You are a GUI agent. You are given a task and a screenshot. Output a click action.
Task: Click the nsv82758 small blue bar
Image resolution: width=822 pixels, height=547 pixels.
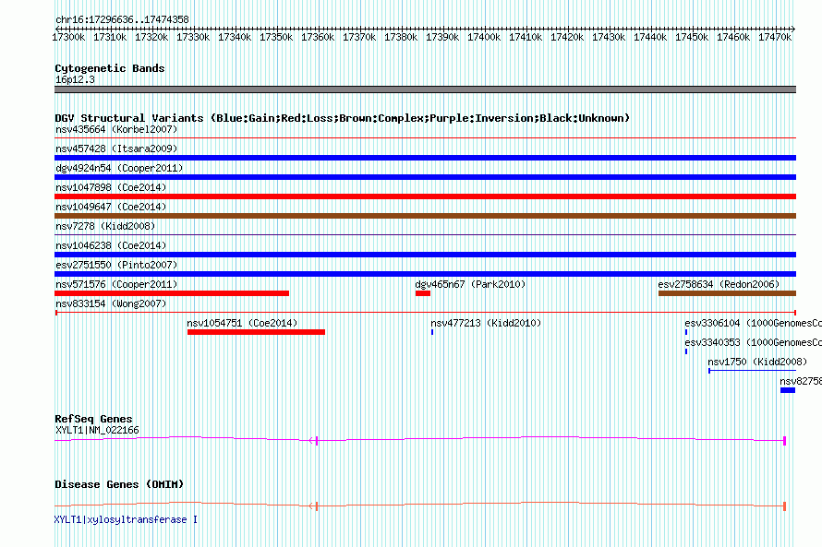[788, 390]
